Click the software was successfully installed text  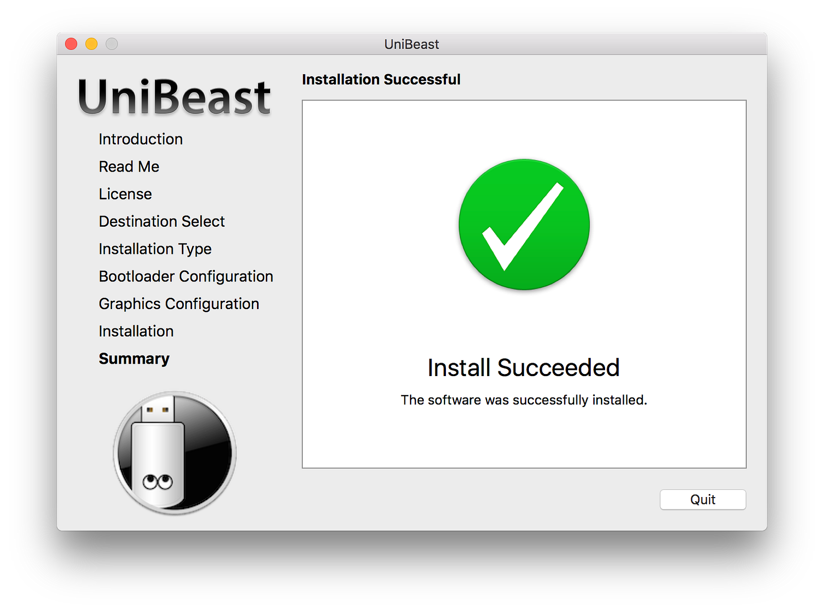(x=524, y=400)
